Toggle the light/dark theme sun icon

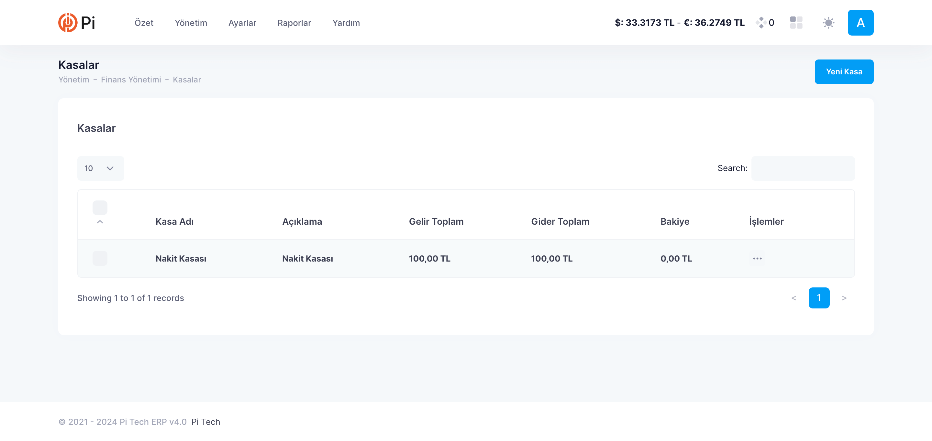[828, 23]
